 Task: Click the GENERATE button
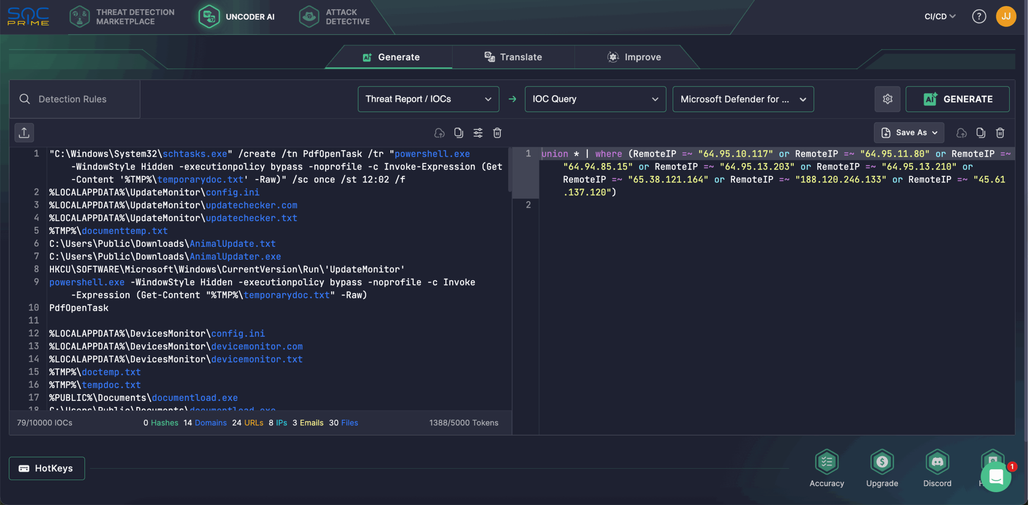coord(957,99)
